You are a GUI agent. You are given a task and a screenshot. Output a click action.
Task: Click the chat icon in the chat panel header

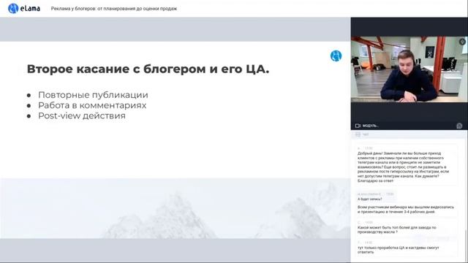(358, 134)
